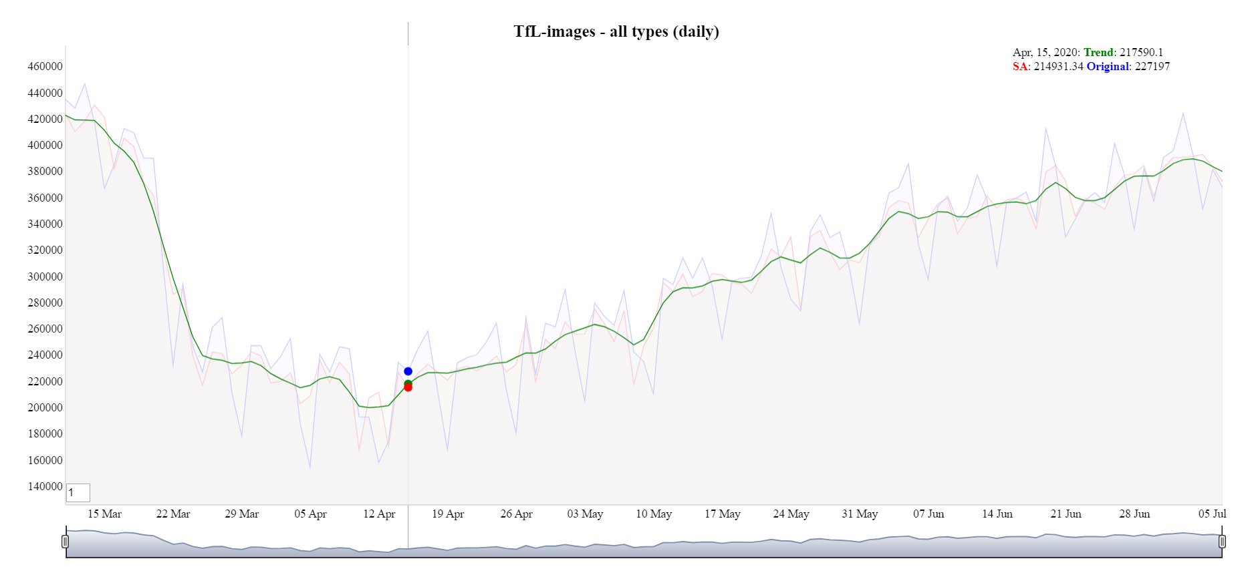The height and width of the screenshot is (583, 1242).
Task: Click the 320000 y-axis label
Action: (45, 250)
